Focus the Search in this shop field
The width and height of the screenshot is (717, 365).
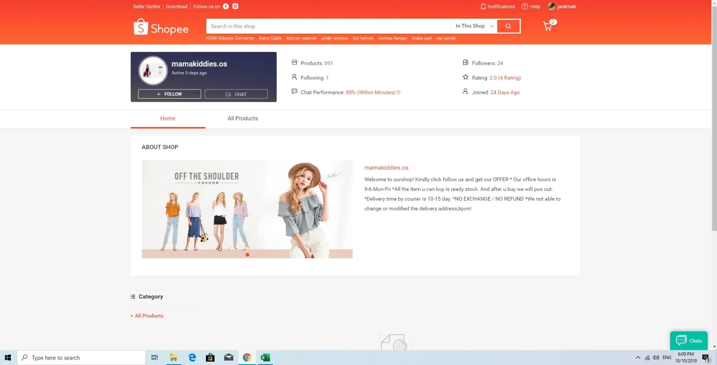328,26
